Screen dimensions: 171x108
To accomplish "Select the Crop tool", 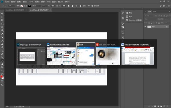I will [2, 20].
